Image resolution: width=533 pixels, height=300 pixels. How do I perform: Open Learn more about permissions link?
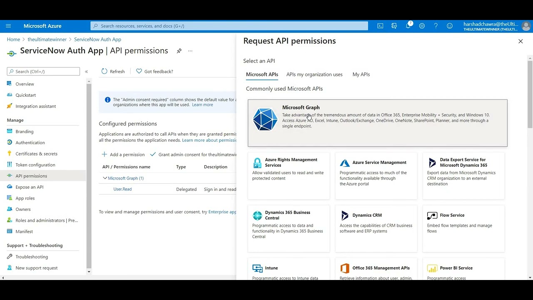[x=209, y=140]
